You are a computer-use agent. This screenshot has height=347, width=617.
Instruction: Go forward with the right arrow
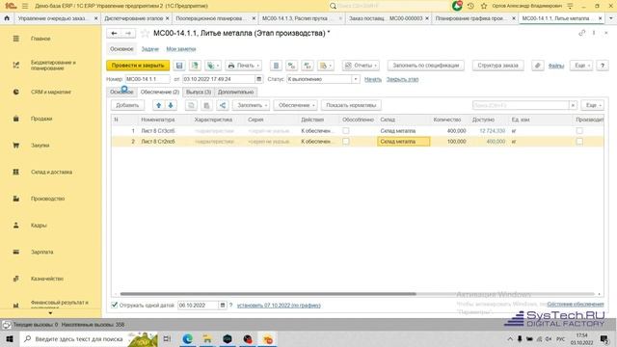pyautogui.click(x=128, y=34)
